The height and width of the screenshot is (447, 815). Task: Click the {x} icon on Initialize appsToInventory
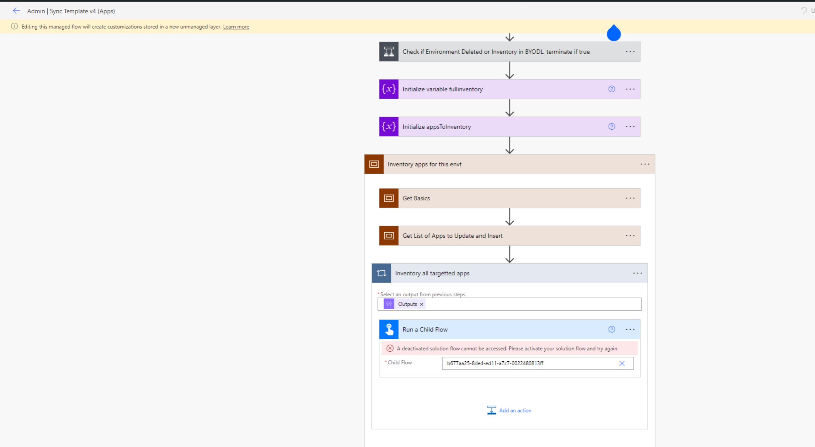388,126
